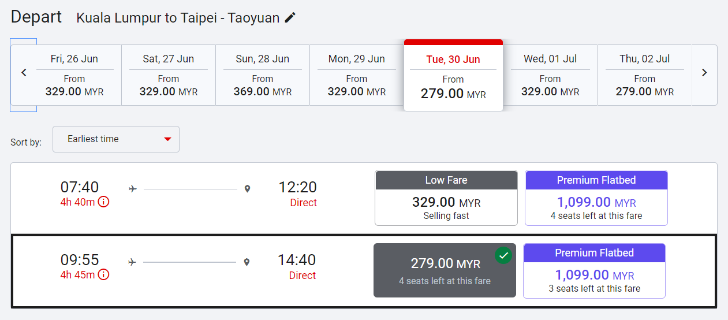
Task: Click location pin icon on 09:55 flight
Action: coord(247,262)
